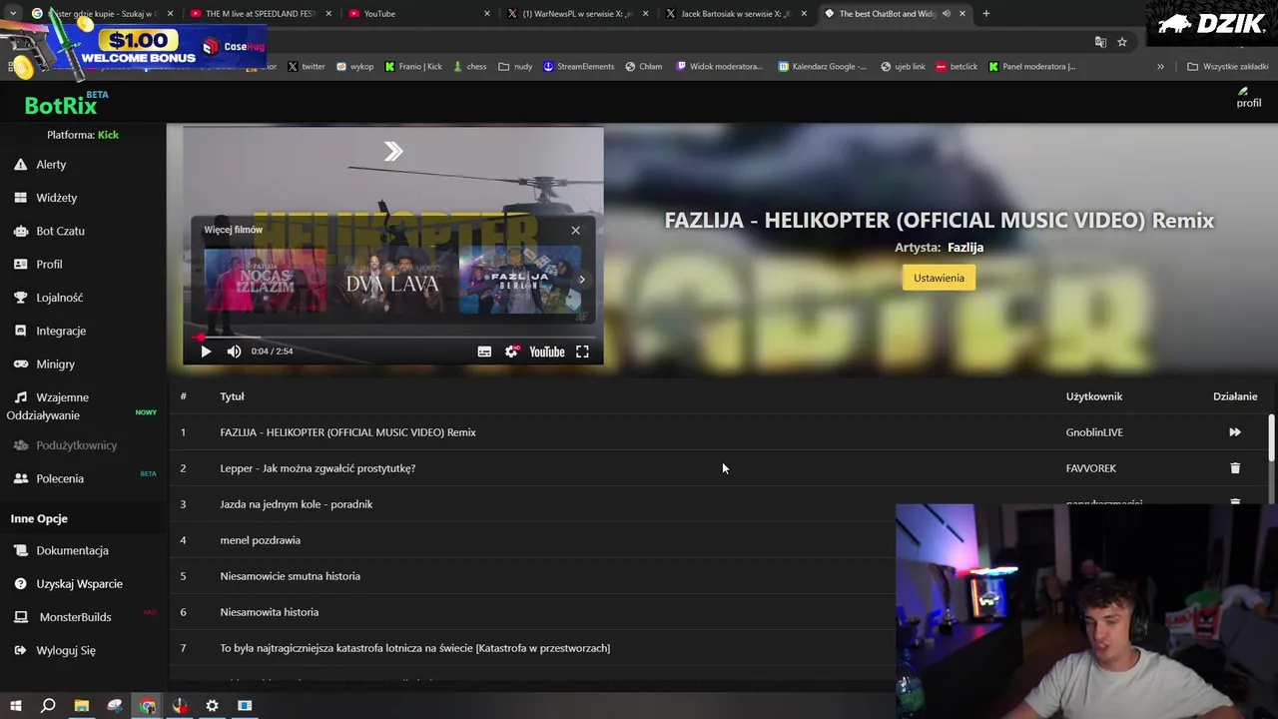This screenshot has height=719, width=1278.
Task: Click the Alerty bell icon
Action: click(x=20, y=165)
